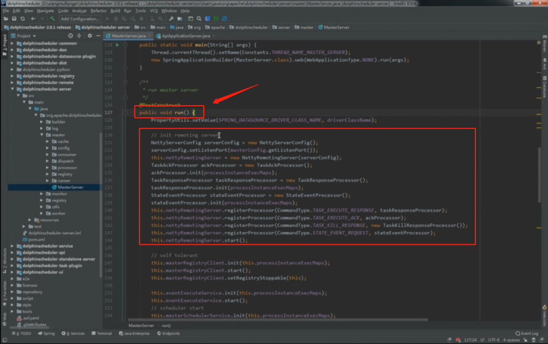This screenshot has width=548, height=344.
Task: Expand the worker package folder
Action: 42,213
